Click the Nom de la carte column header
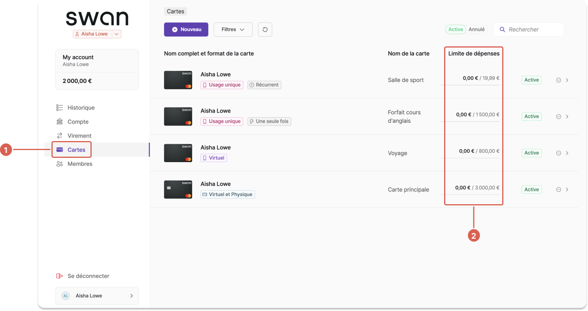 [x=409, y=53]
